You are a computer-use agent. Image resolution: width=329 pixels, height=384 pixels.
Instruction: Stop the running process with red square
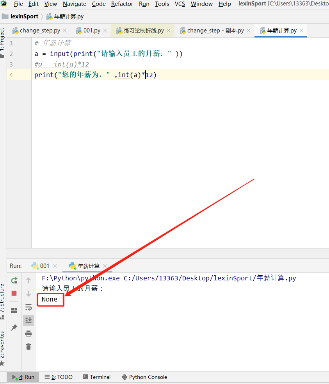pos(14,293)
